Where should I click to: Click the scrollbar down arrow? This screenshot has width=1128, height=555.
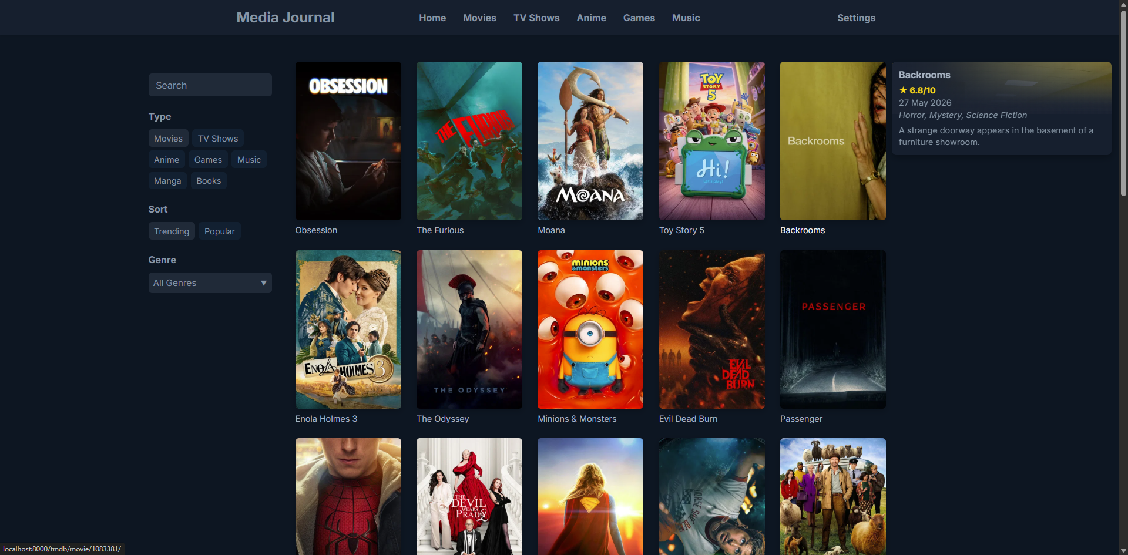1123,550
